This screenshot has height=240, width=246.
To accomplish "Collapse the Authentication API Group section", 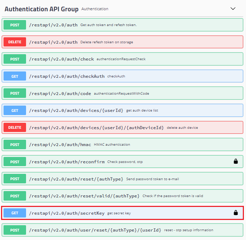I will tap(233, 9).
